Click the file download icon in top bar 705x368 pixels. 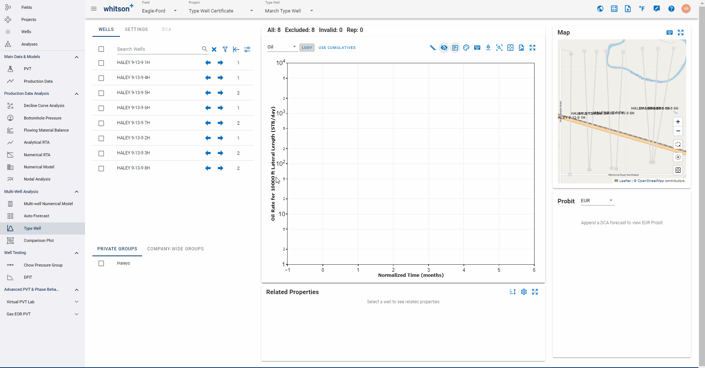click(628, 9)
